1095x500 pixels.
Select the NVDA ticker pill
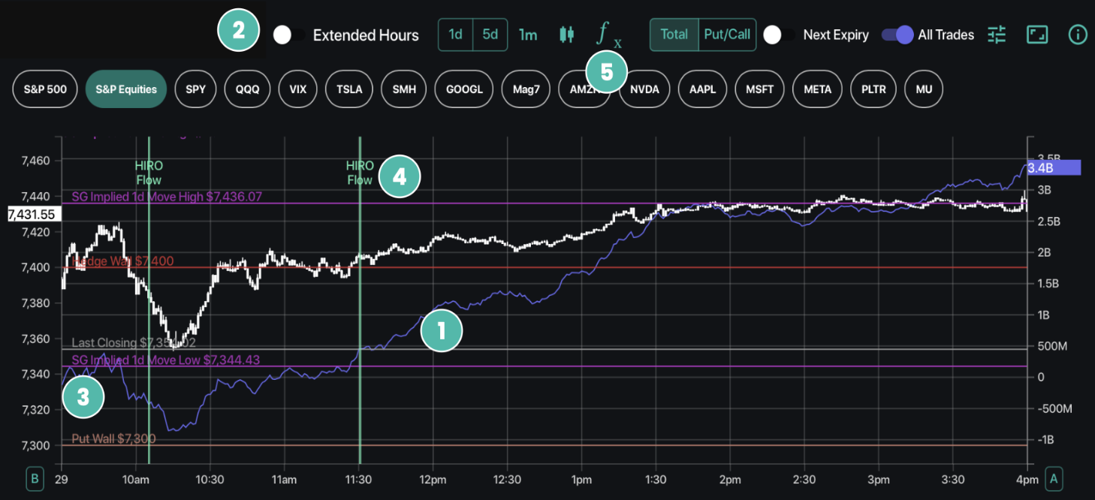pyautogui.click(x=644, y=89)
